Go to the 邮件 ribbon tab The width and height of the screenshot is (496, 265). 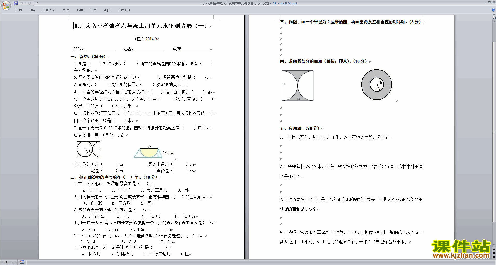(80, 10)
